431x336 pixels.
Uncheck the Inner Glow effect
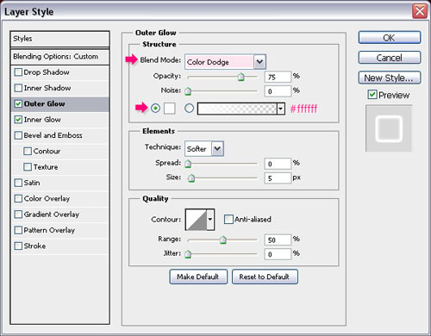[x=18, y=119]
